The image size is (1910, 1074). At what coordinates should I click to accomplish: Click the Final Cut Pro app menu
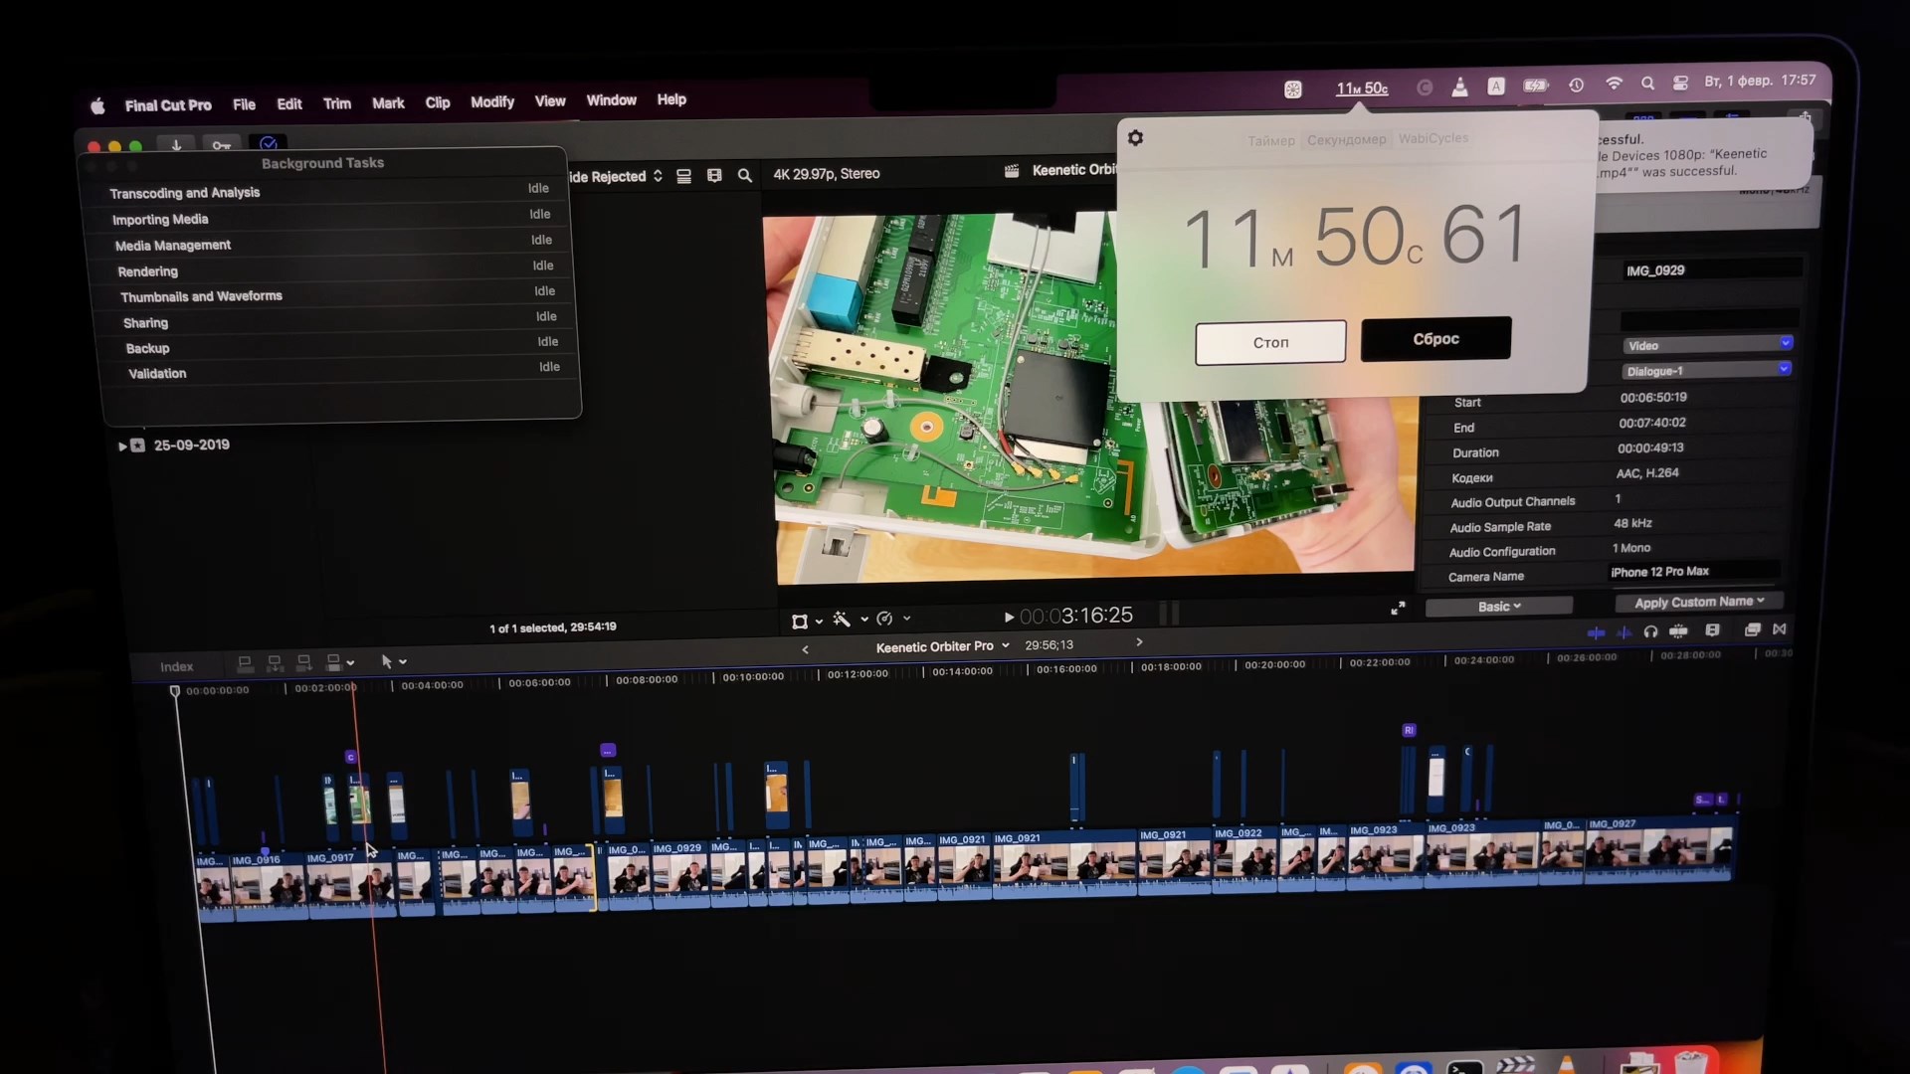tap(168, 105)
